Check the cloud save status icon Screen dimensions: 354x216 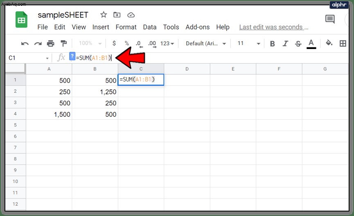[x=131, y=15]
